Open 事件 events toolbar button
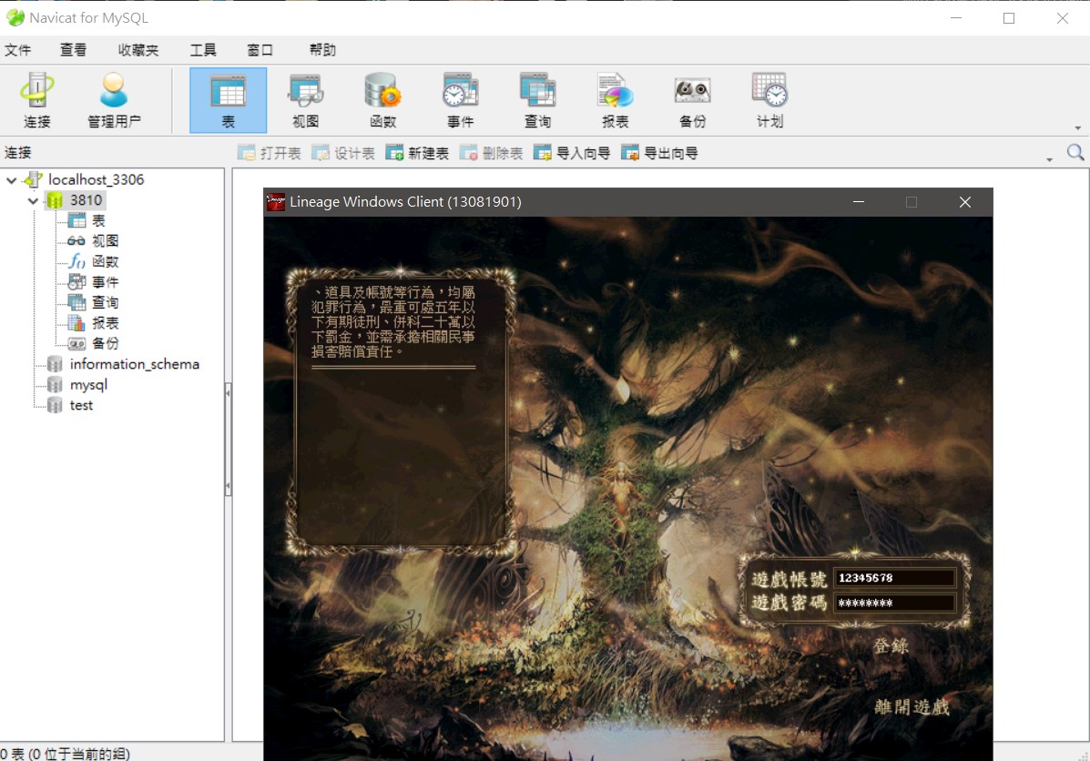 click(x=460, y=100)
